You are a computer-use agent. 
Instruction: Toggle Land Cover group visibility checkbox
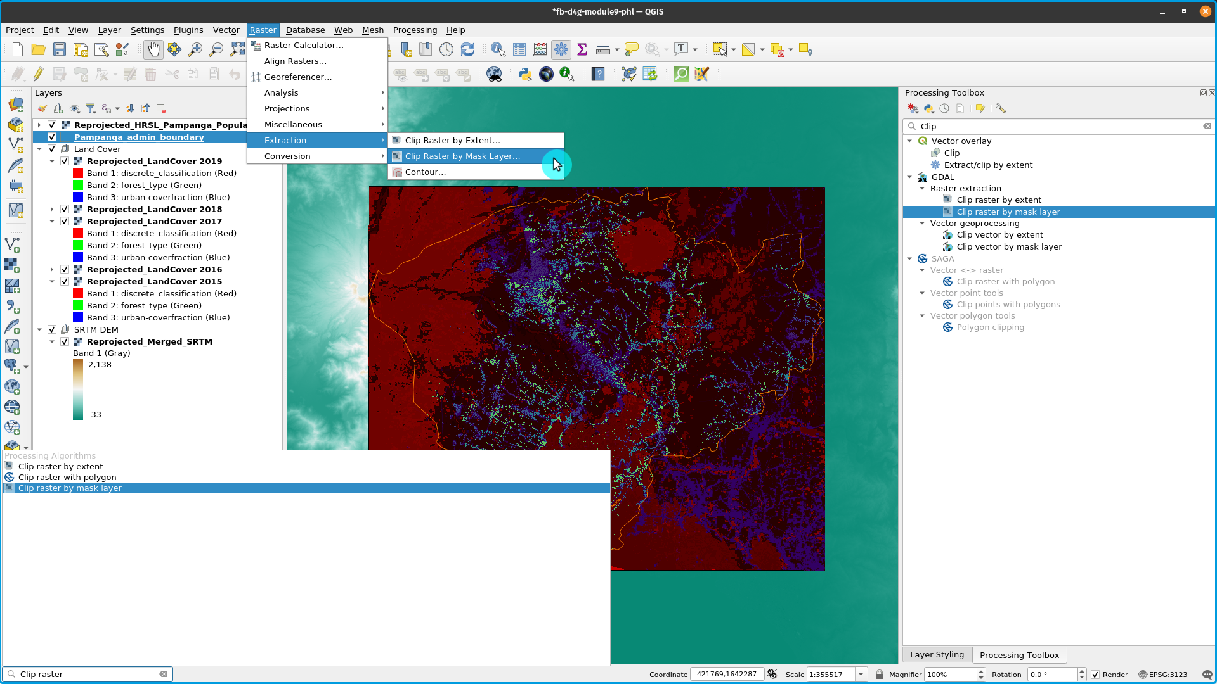point(52,149)
